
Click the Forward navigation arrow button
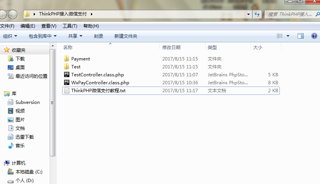point(13,14)
